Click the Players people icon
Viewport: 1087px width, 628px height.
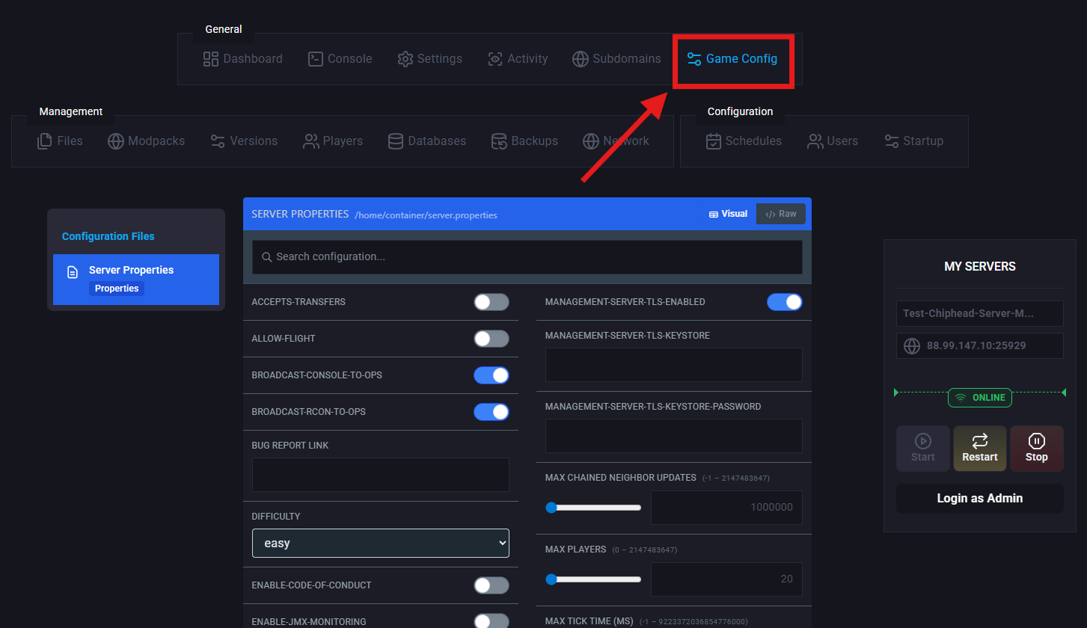311,141
